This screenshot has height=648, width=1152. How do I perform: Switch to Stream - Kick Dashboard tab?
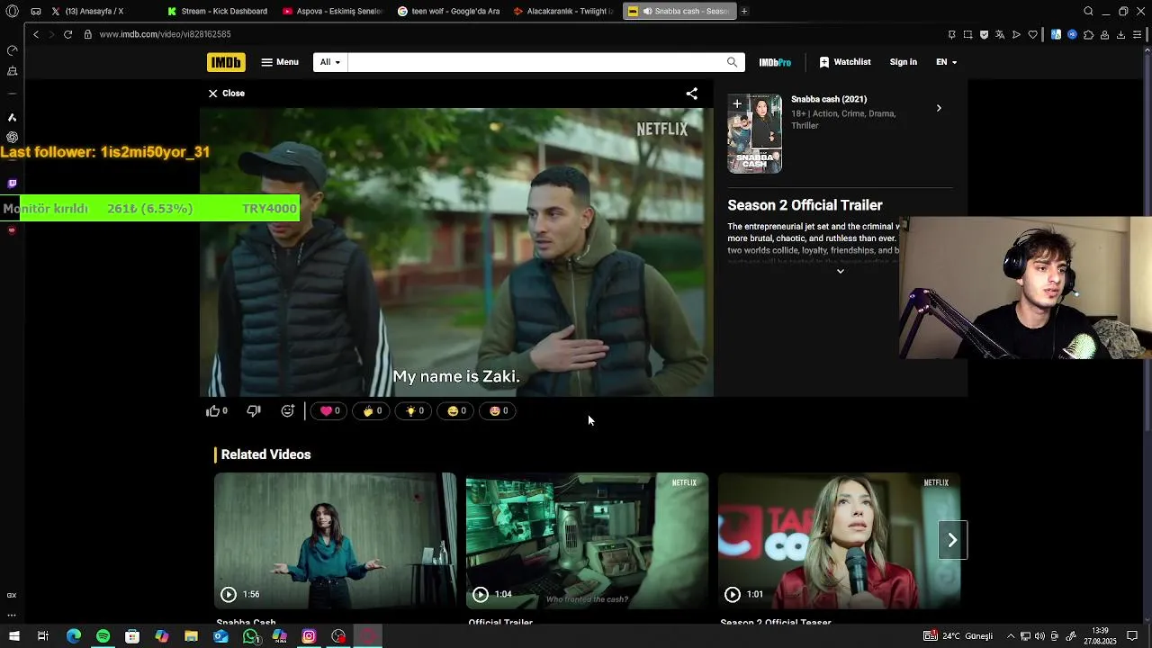pyautogui.click(x=219, y=11)
